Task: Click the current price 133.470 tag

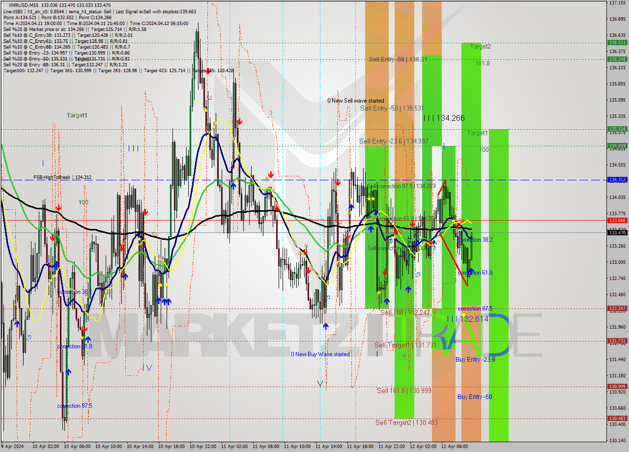Action: (x=618, y=232)
